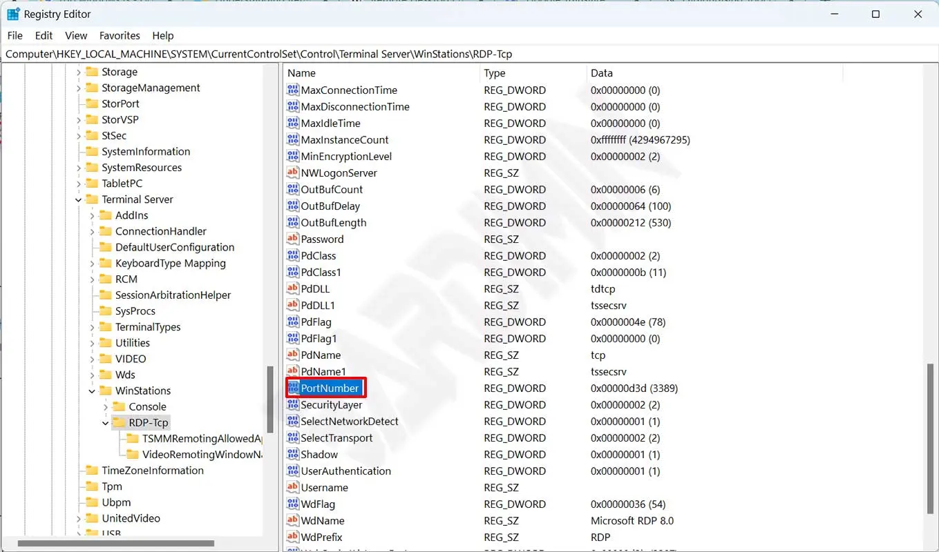
Task: Collapse the Terminal Server tree node
Action: 78,200
